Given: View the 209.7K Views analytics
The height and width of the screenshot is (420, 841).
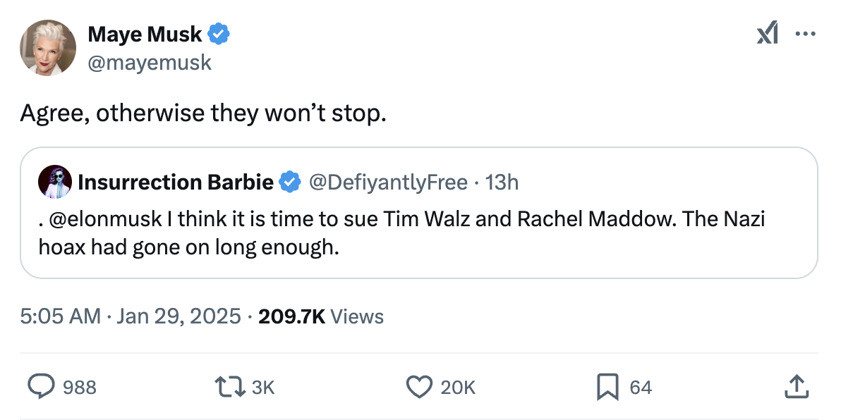Looking at the screenshot, I should pos(321,316).
